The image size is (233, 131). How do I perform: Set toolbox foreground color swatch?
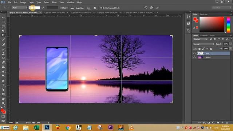(x=2, y=111)
